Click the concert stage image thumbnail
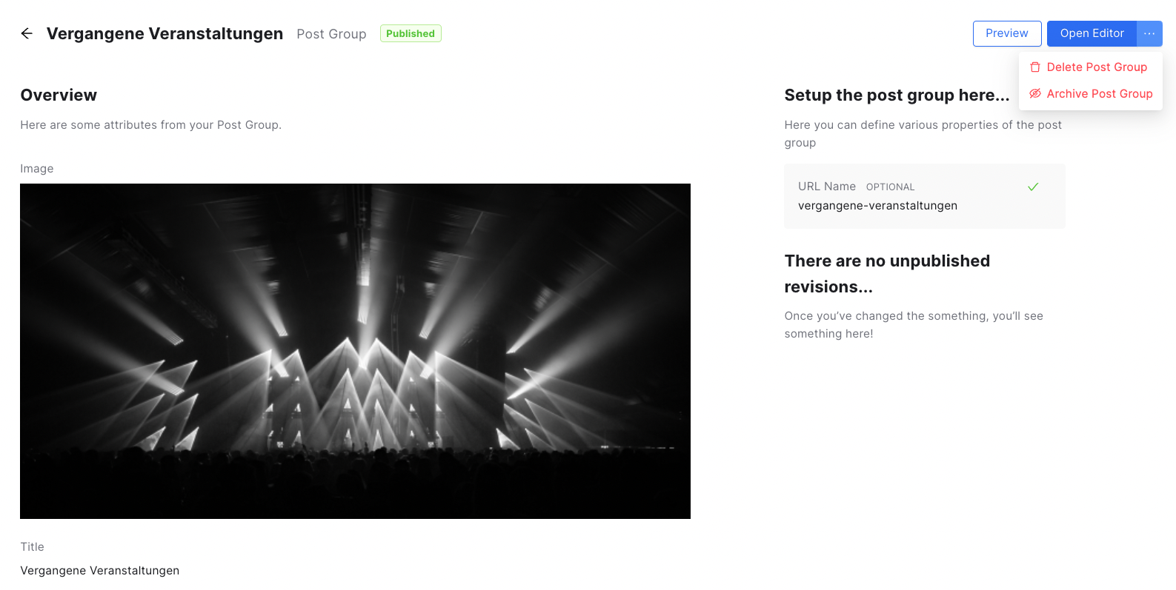Viewport: 1176px width, 590px height. coord(355,351)
